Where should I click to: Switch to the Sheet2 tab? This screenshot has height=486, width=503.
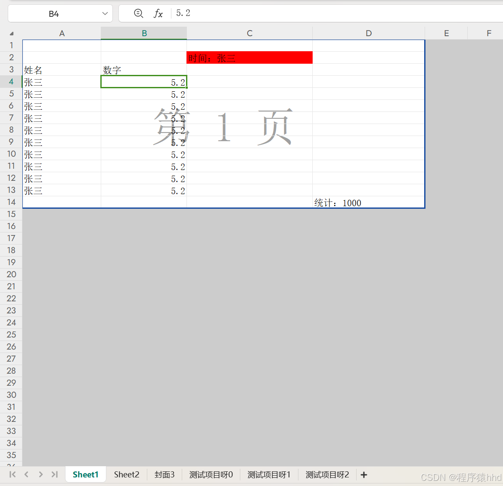126,474
